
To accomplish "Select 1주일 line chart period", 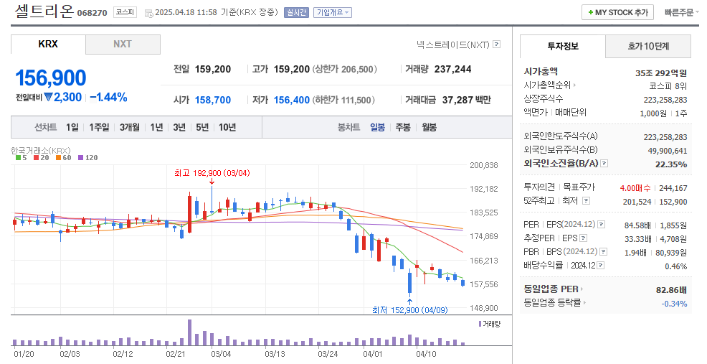I will pyautogui.click(x=99, y=127).
